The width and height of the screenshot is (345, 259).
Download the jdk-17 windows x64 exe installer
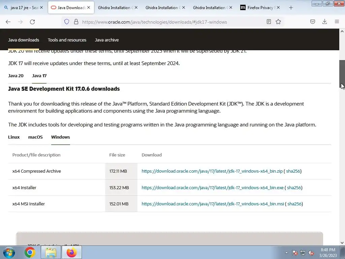pyautogui.click(x=213, y=188)
